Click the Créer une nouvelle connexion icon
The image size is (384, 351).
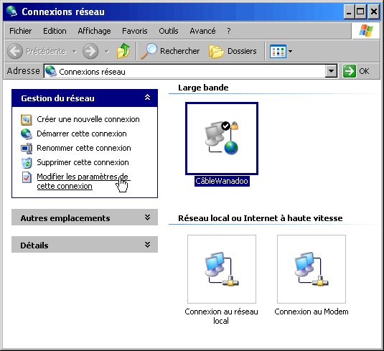[x=27, y=120]
